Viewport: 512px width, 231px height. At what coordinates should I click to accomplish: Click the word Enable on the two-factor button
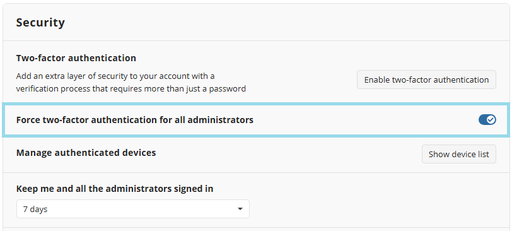coord(375,80)
